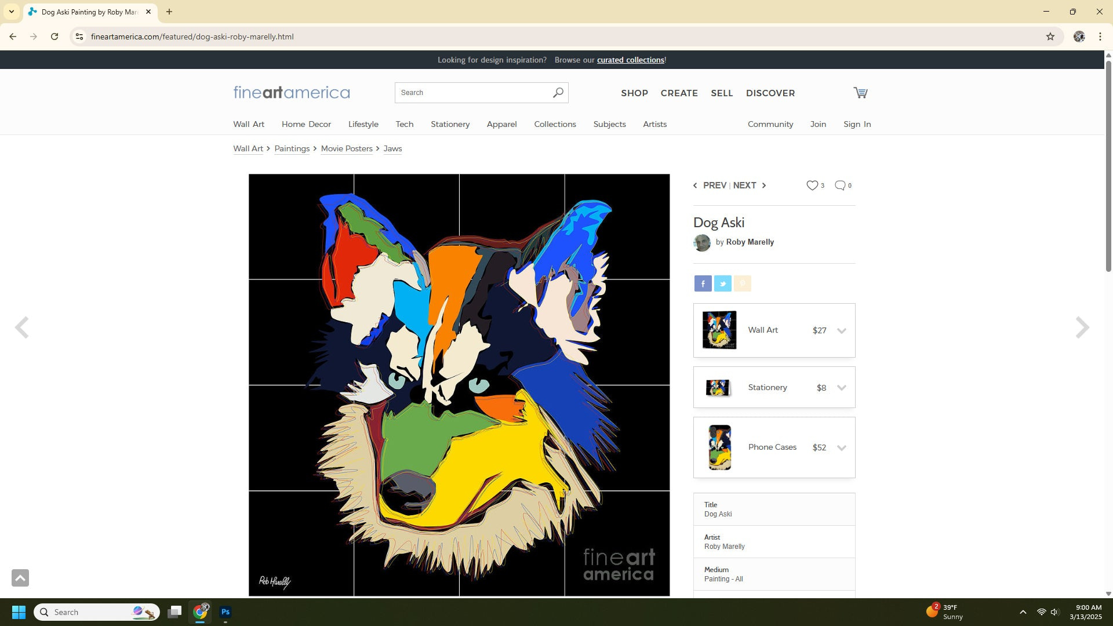Click the Roby Marelly artist name

point(750,242)
